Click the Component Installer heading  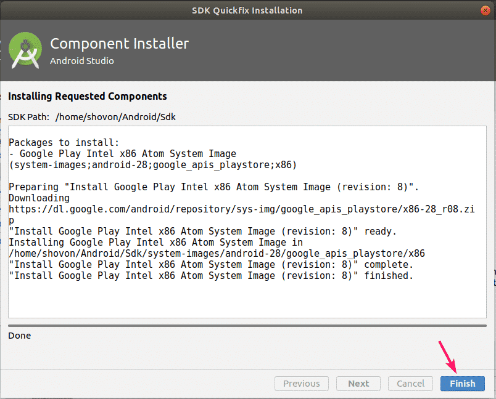coord(119,44)
